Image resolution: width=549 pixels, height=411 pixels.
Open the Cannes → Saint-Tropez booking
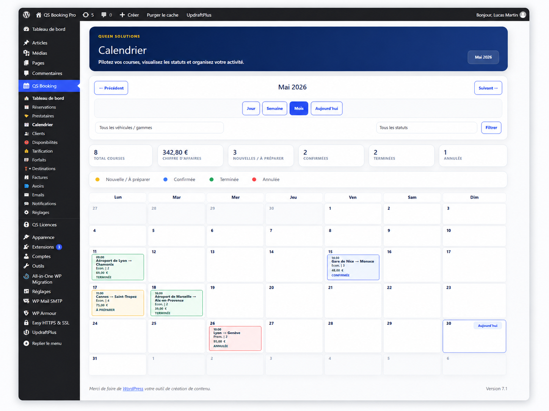[118, 303]
